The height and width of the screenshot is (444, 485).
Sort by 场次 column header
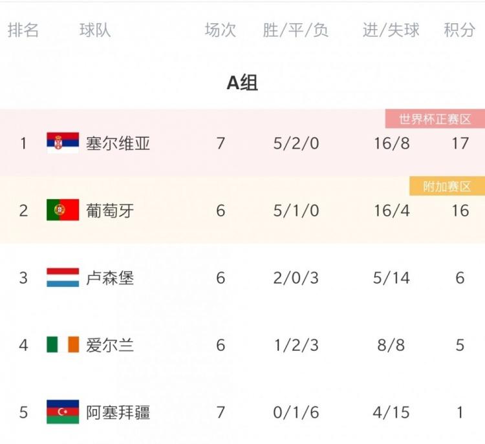tap(221, 30)
